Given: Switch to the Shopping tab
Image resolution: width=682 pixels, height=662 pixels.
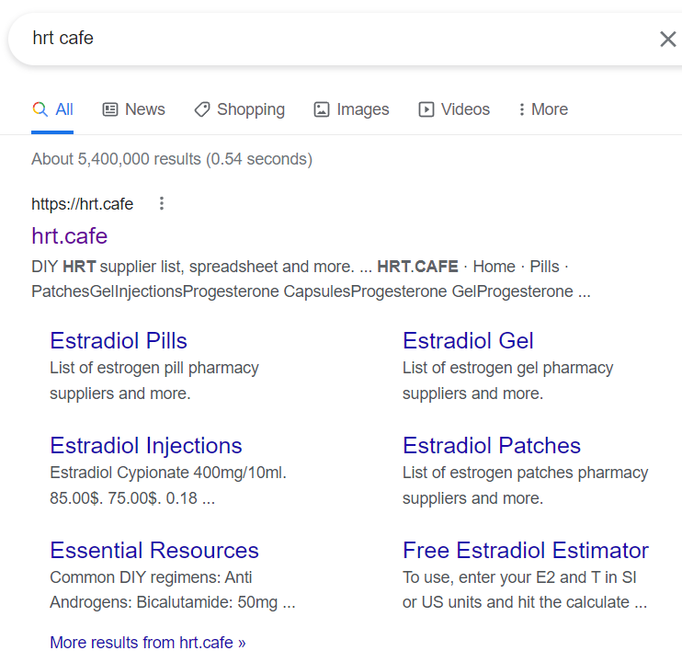Looking at the screenshot, I should pos(239,109).
